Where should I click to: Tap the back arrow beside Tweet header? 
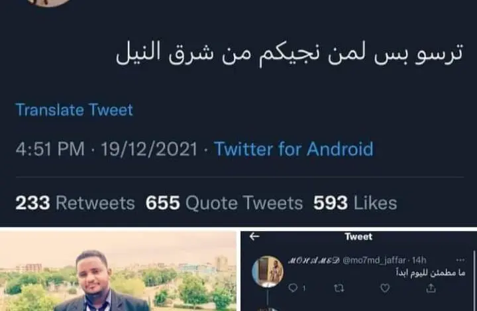click(254, 236)
